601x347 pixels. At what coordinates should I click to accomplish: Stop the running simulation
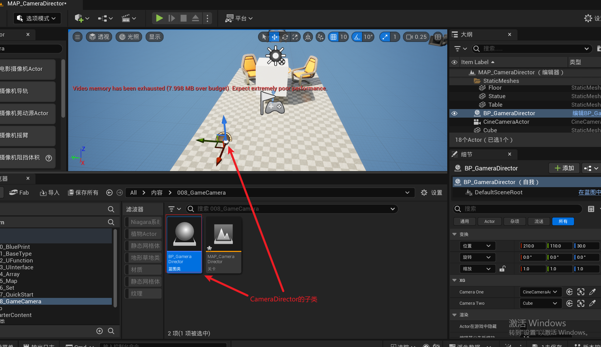click(x=183, y=18)
